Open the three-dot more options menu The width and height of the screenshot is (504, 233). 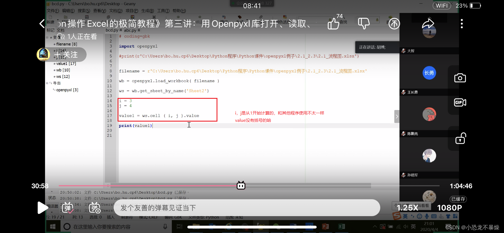pos(462,24)
